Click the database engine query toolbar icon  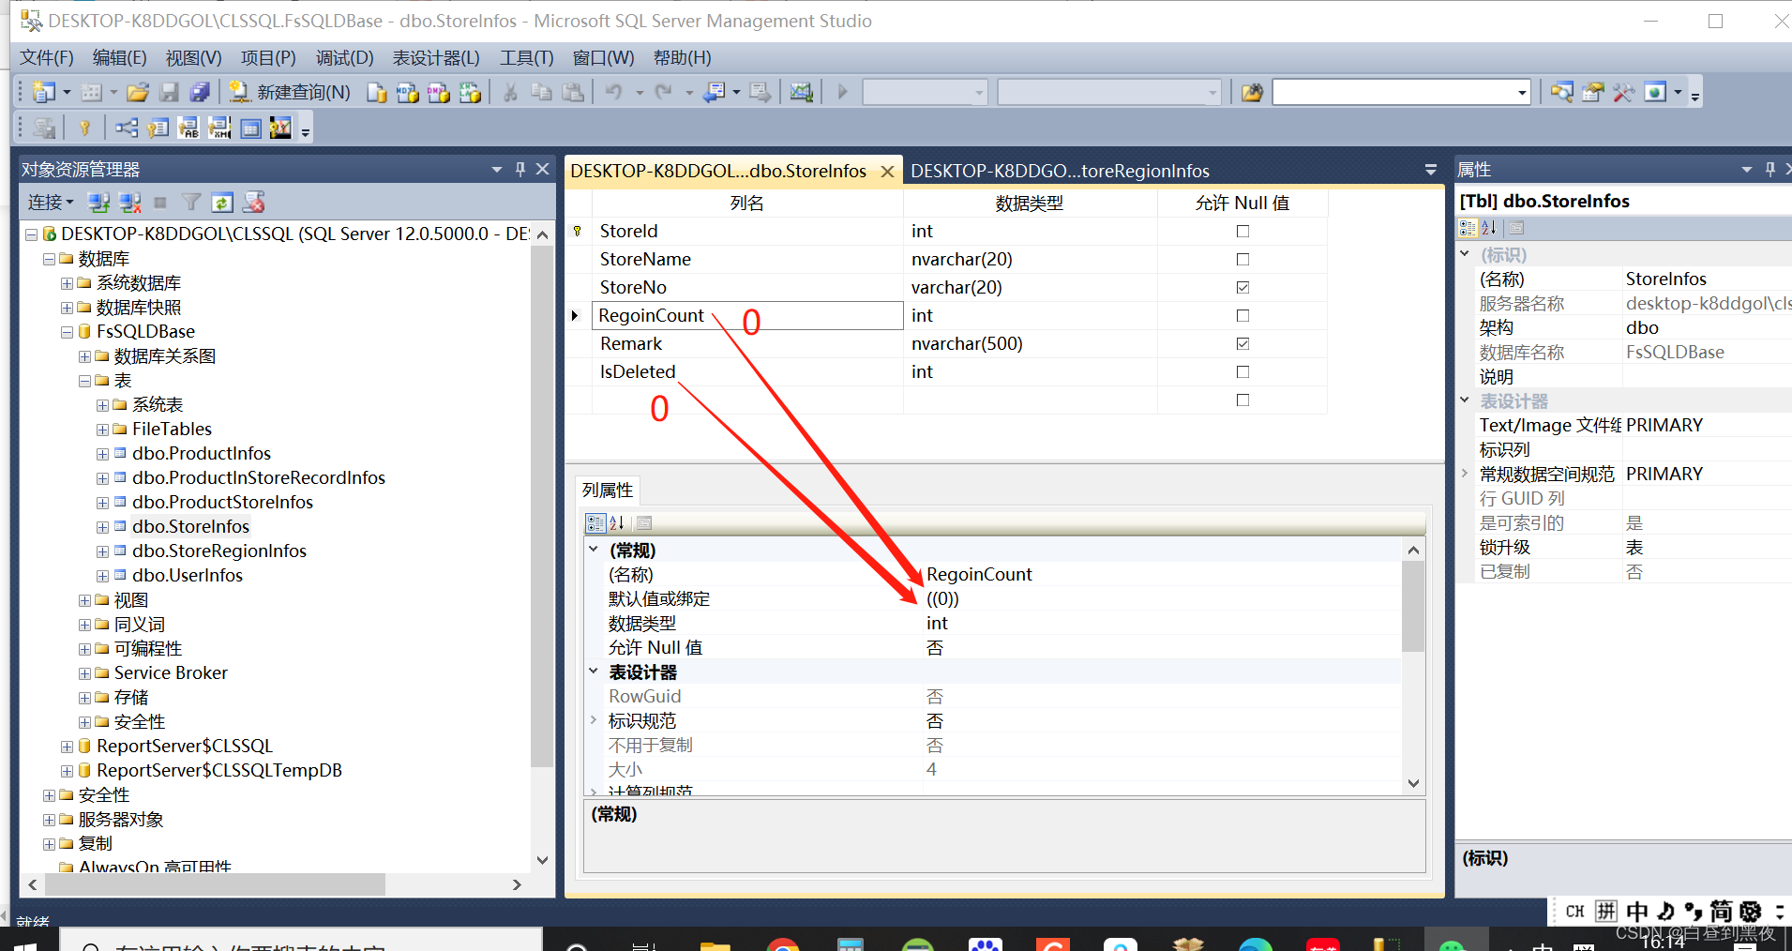(x=377, y=92)
